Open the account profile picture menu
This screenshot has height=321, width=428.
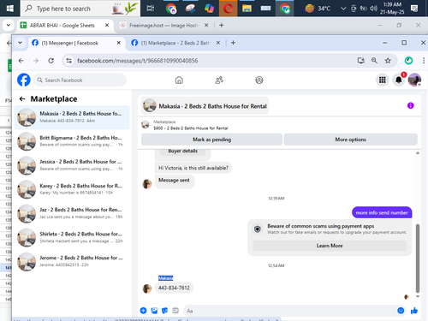tap(414, 80)
